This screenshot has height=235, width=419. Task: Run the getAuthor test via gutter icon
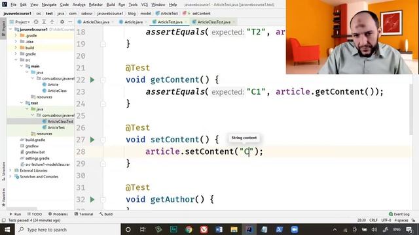point(92,200)
